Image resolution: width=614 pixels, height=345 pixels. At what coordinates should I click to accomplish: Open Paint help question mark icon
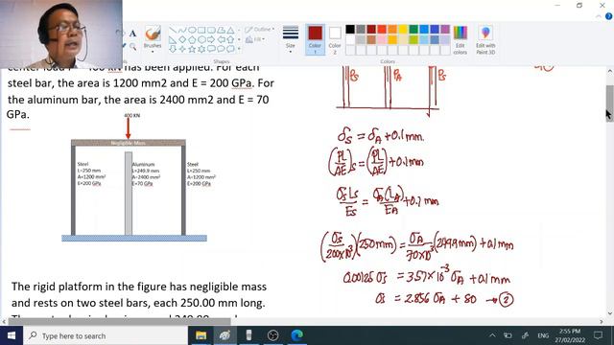click(608, 16)
